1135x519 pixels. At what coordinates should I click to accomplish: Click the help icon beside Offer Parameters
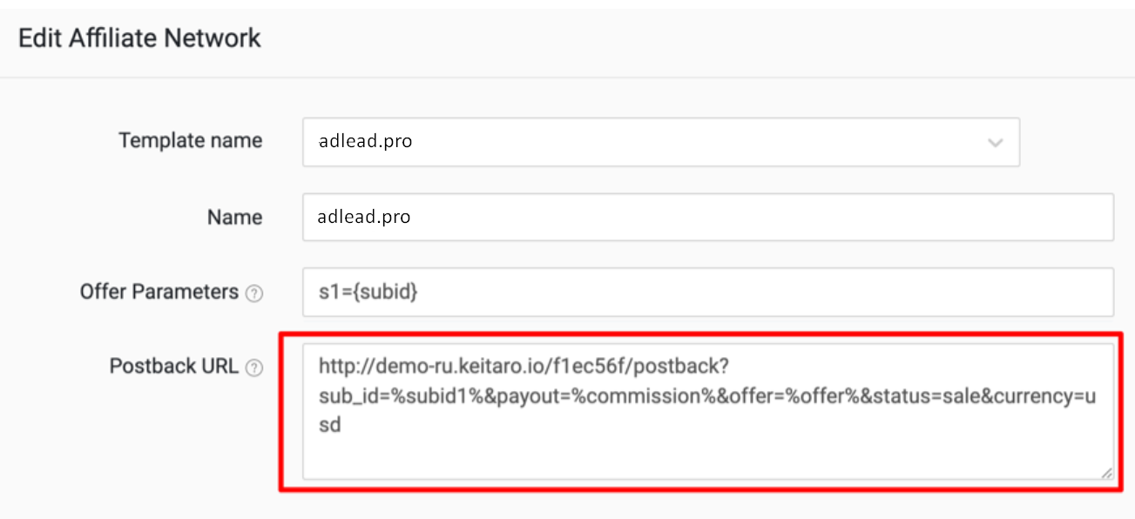[x=253, y=293]
